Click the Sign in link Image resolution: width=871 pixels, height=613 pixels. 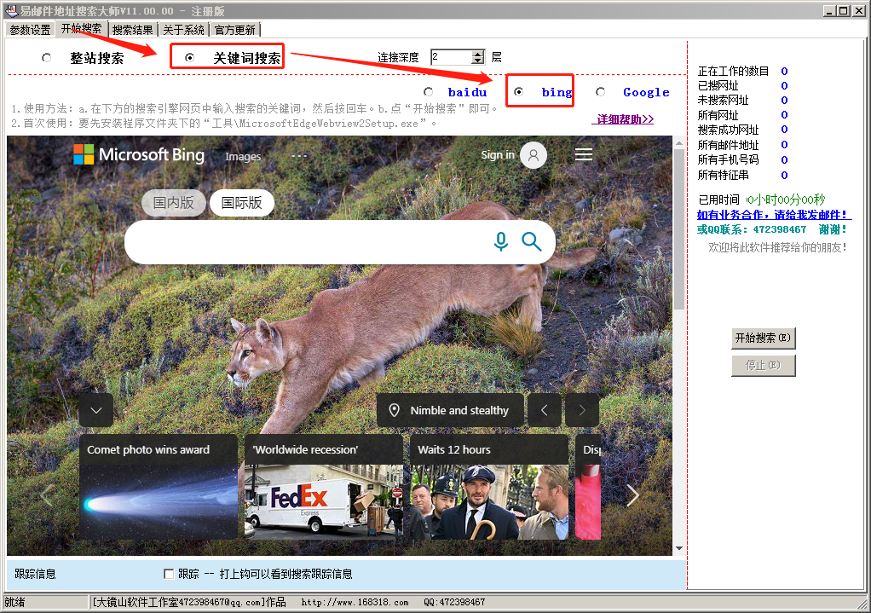tap(497, 155)
